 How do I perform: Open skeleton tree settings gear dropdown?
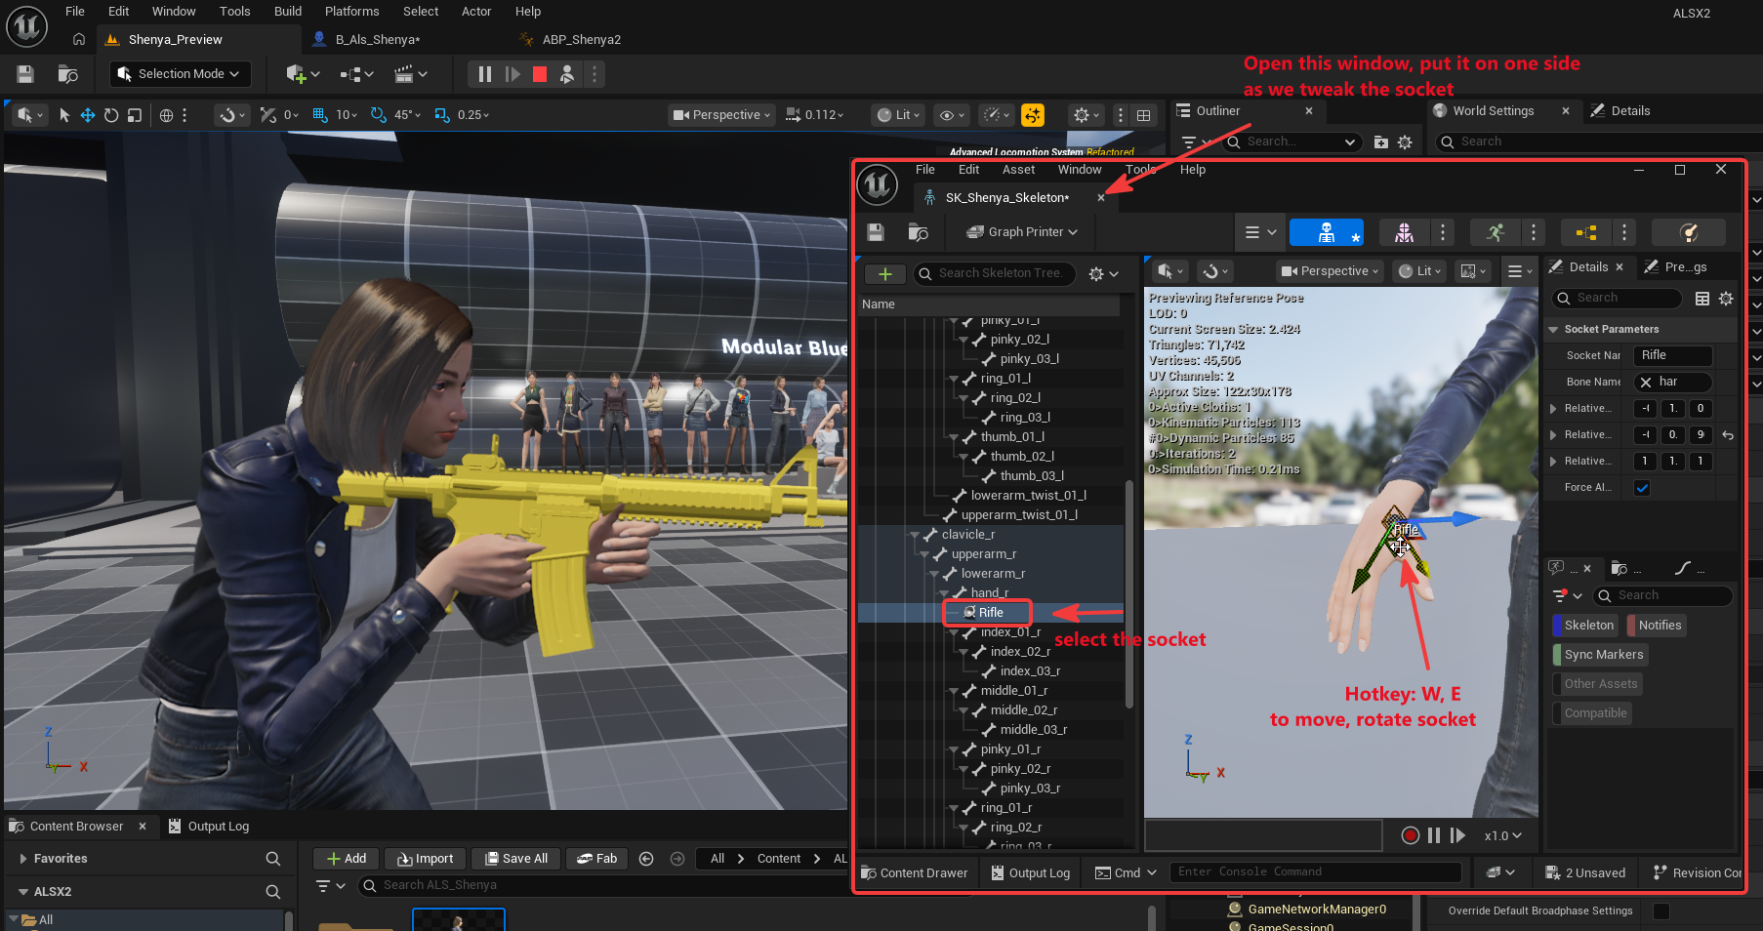coord(1103,274)
